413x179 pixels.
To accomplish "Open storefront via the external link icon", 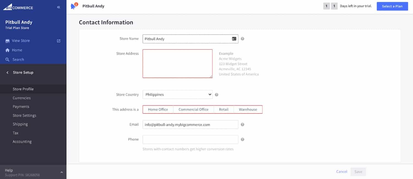I will pos(59,40).
